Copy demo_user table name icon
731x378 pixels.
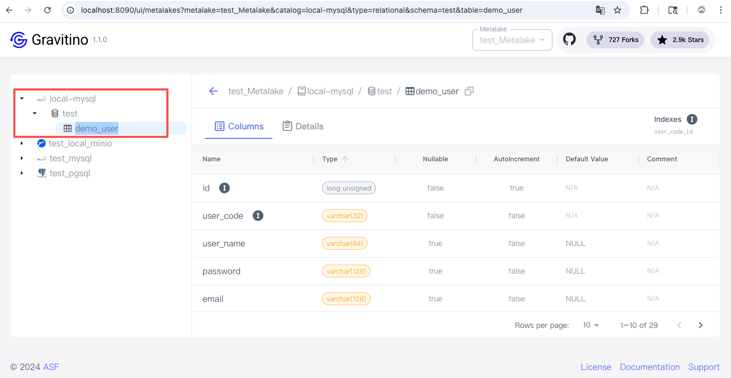pos(469,91)
